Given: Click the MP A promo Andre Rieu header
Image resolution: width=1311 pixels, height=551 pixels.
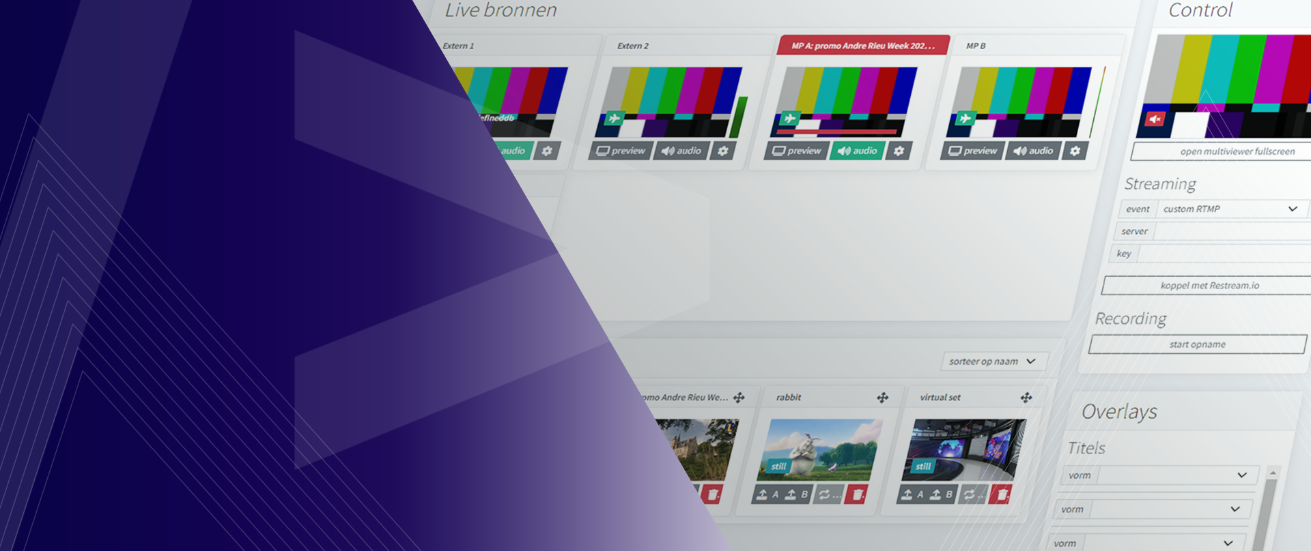Looking at the screenshot, I should (x=864, y=46).
